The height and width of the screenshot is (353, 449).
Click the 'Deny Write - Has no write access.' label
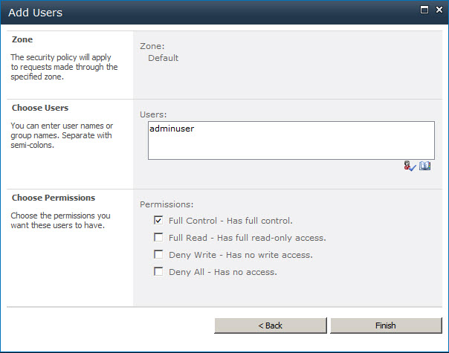pyautogui.click(x=240, y=255)
